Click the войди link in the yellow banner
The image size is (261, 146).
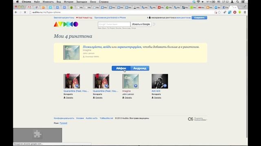[x=107, y=47]
